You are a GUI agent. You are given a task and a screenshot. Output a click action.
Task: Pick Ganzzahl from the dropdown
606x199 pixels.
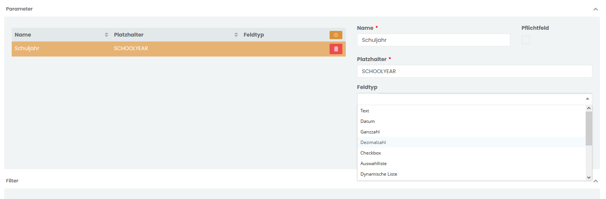pos(472,132)
